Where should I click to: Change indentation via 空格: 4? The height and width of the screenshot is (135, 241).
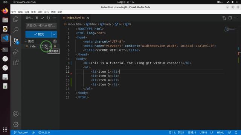pos(192,132)
